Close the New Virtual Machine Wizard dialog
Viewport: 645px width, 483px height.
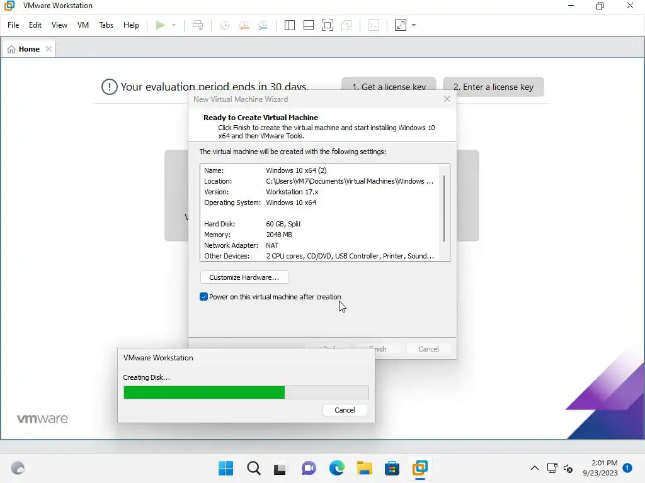pos(447,99)
